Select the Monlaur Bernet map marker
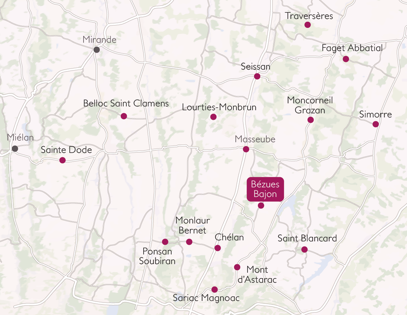This screenshot has height=315, width=407. click(189, 242)
